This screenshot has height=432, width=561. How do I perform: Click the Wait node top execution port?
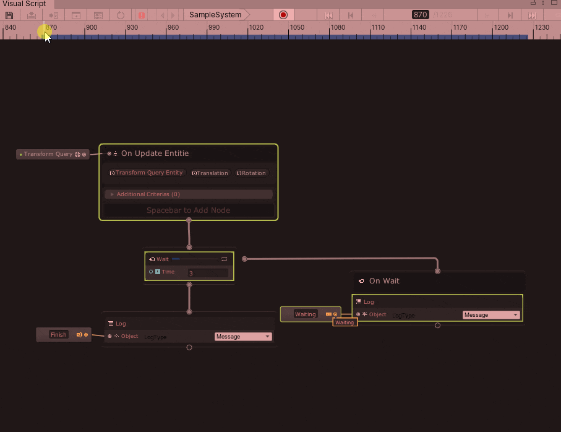click(189, 248)
